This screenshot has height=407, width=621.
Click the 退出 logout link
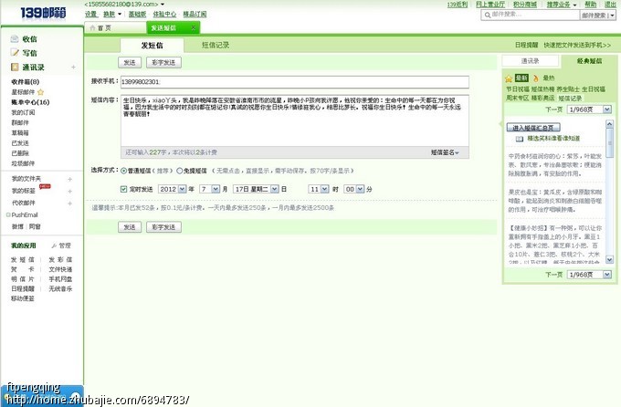point(610,5)
